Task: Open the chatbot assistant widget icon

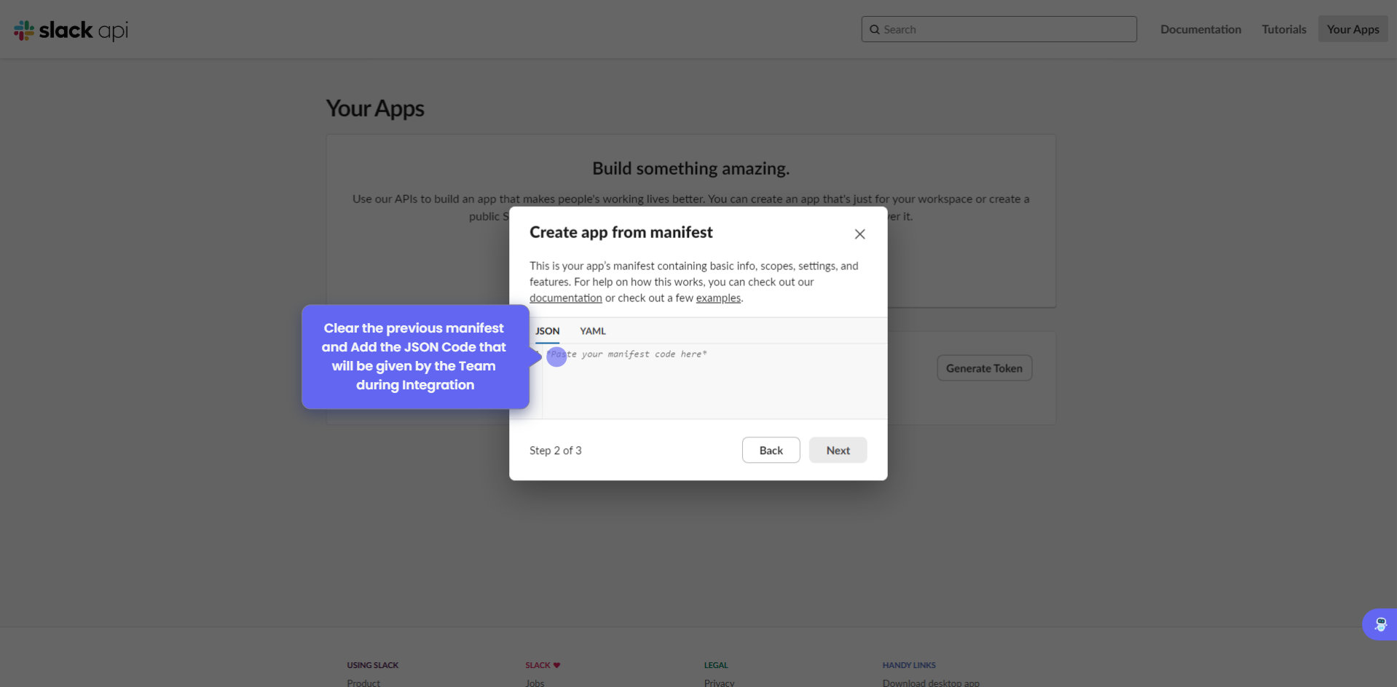Action: coord(1380,624)
